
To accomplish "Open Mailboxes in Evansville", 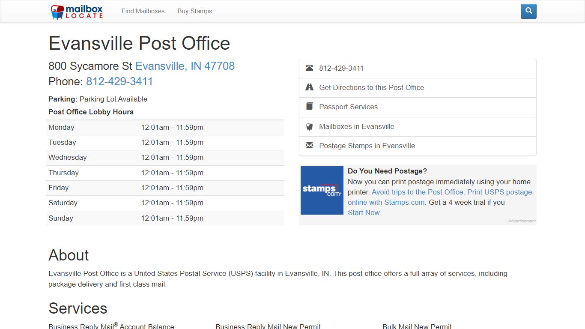I will tap(418, 127).
